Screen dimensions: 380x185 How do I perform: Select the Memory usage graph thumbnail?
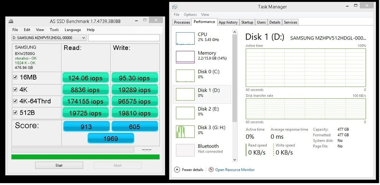tap(185, 57)
